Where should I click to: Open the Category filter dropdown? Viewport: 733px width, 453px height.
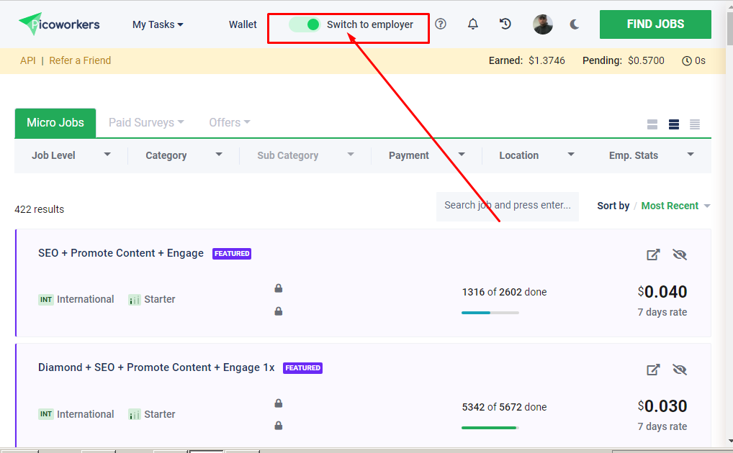(x=184, y=155)
